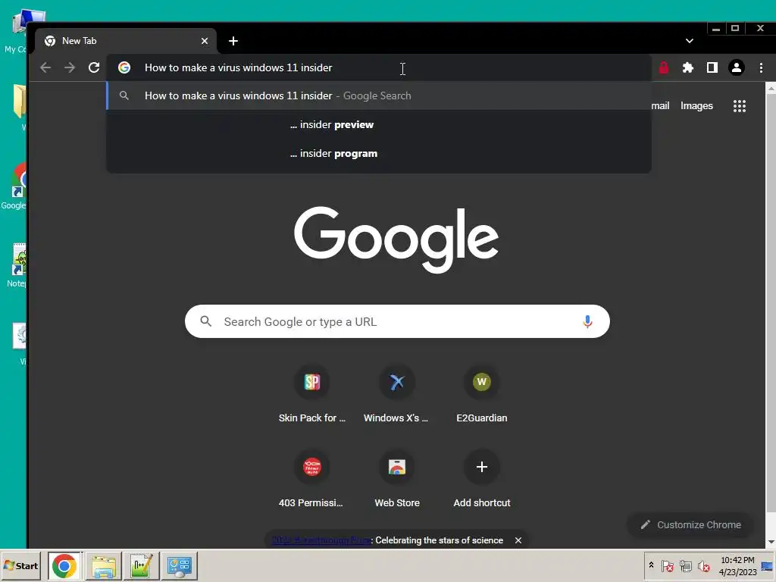776x582 pixels.
Task: Open the Start menu
Action: coord(20,565)
